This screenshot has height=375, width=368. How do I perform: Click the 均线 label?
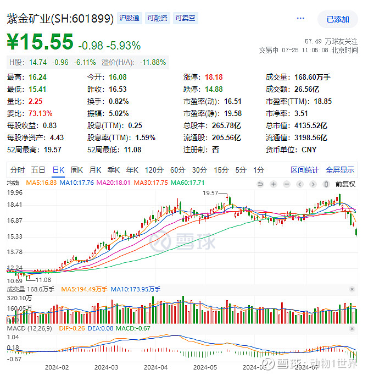coord(13,183)
